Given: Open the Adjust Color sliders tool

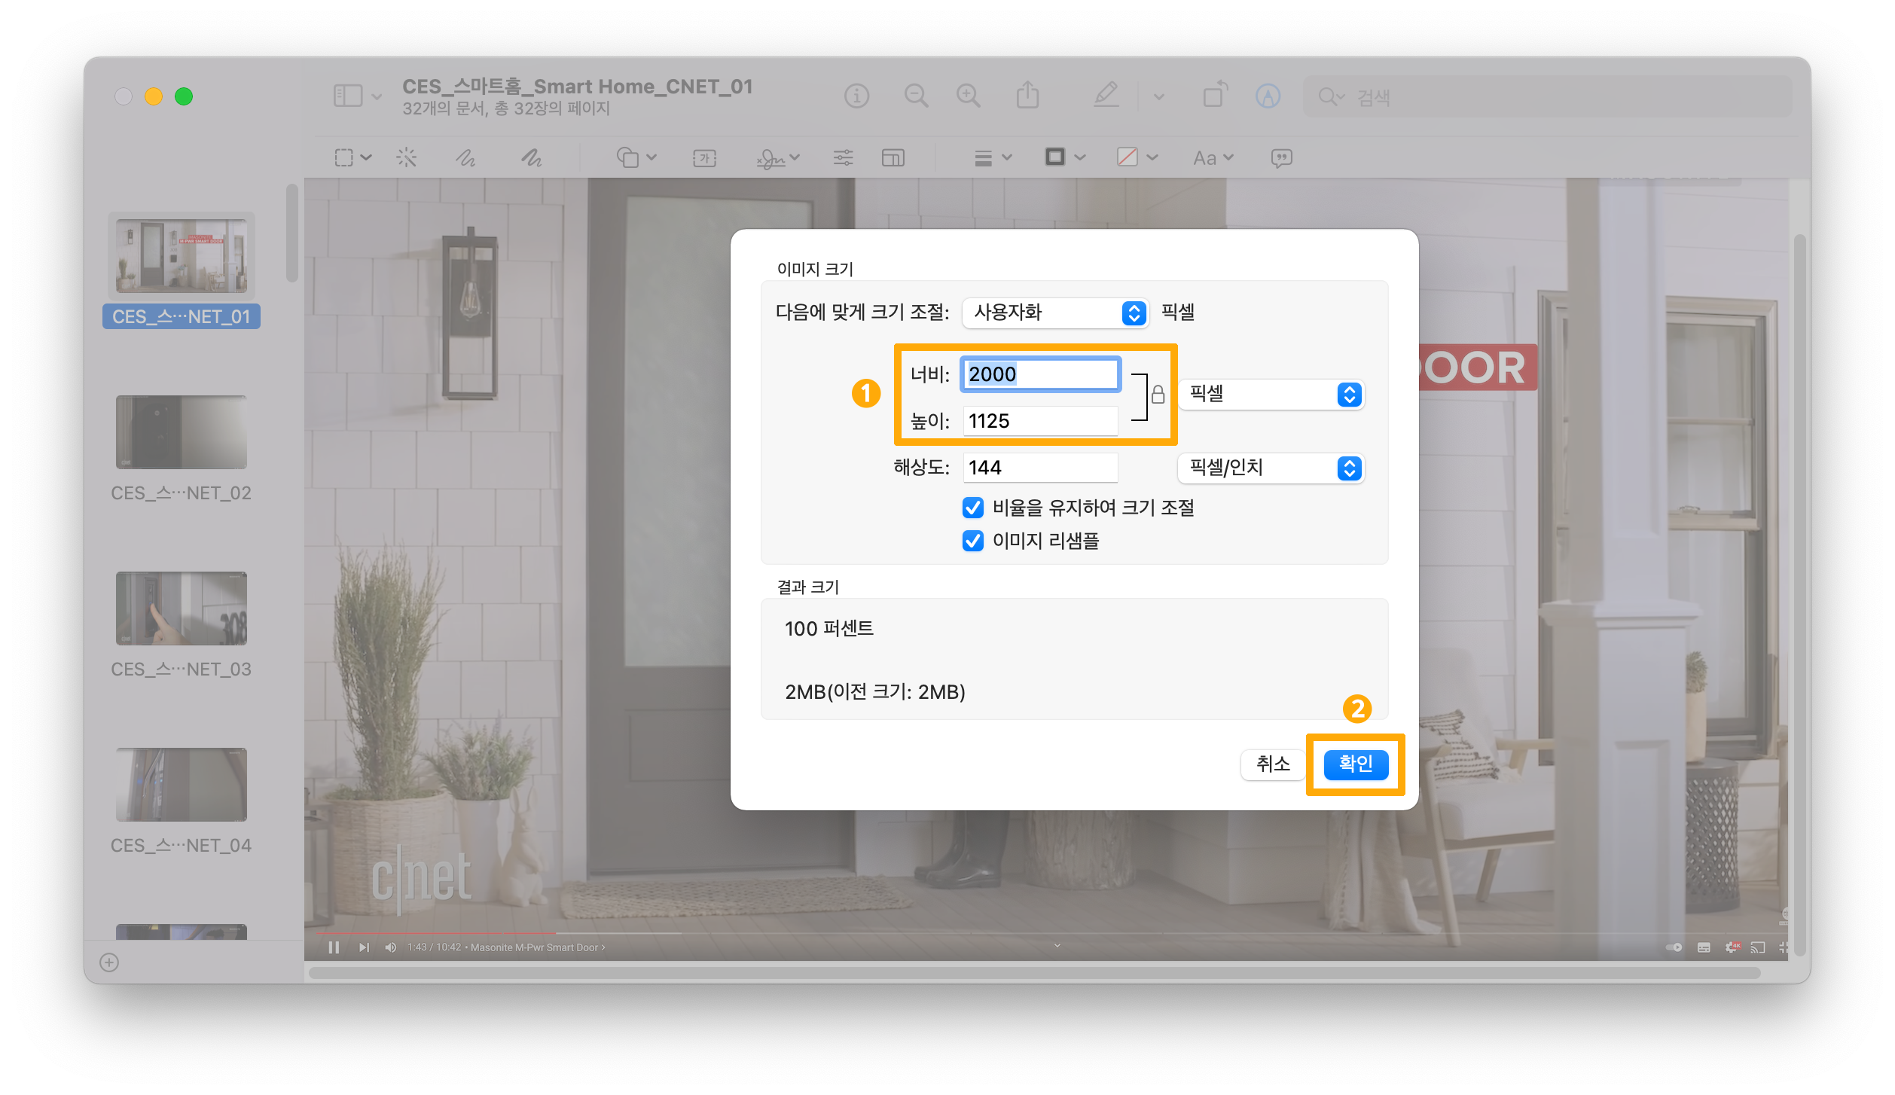Looking at the screenshot, I should click(844, 157).
